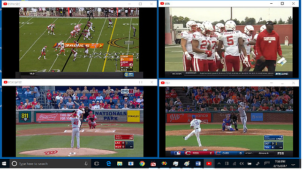Show hidden system tray icons
Screen dimensions: 303x170
pos(219,163)
